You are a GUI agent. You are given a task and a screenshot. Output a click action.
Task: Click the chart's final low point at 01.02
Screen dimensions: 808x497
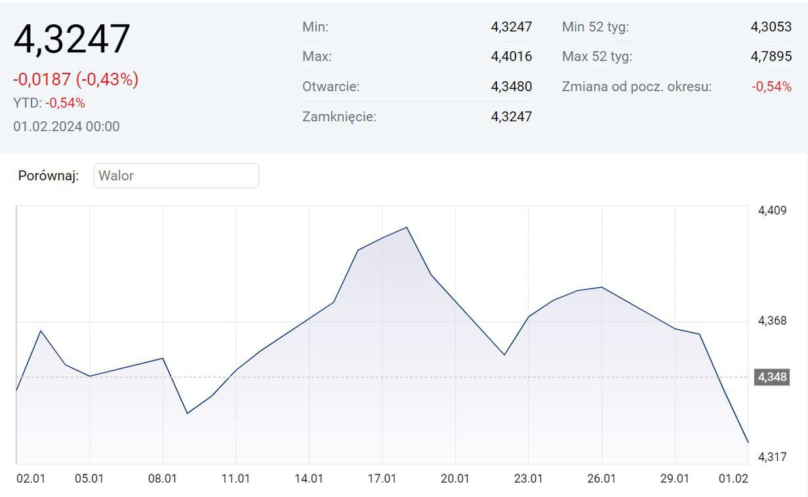[x=748, y=442]
